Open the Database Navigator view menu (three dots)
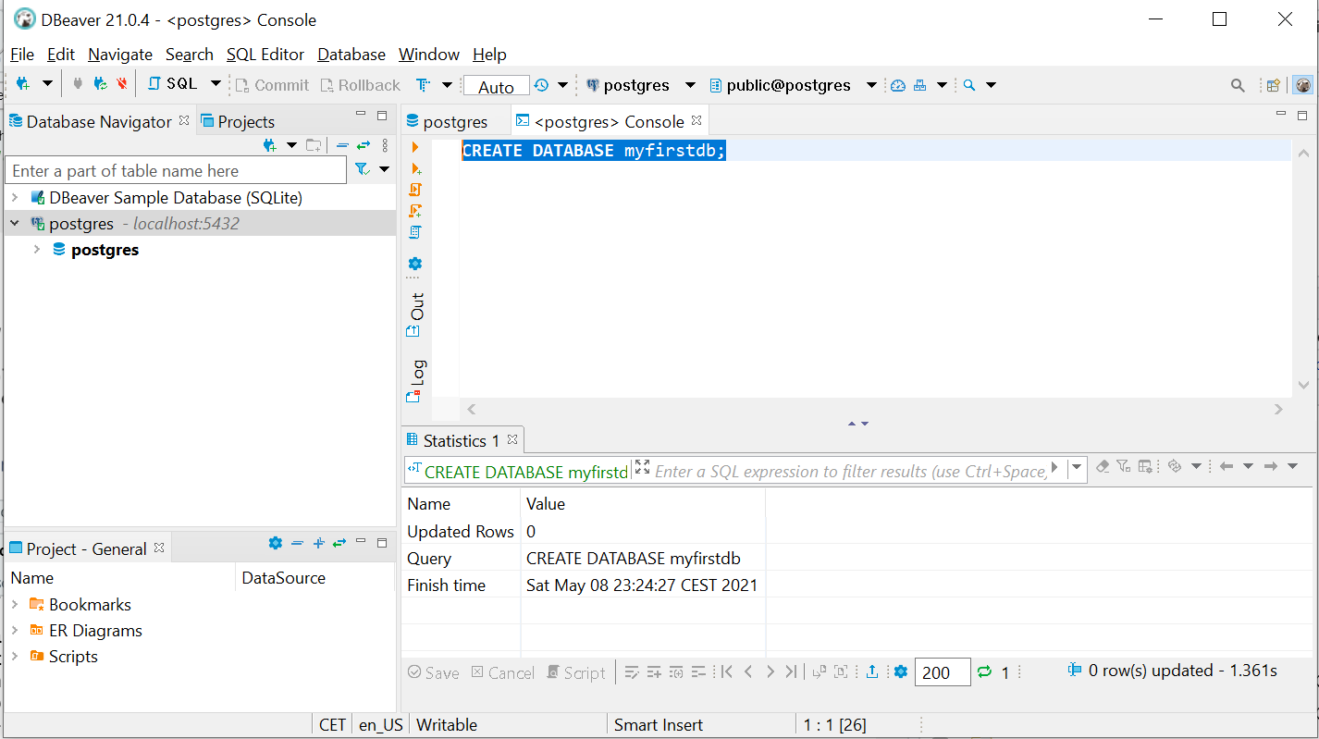Screen dimensions: 1319x739 [x=386, y=145]
